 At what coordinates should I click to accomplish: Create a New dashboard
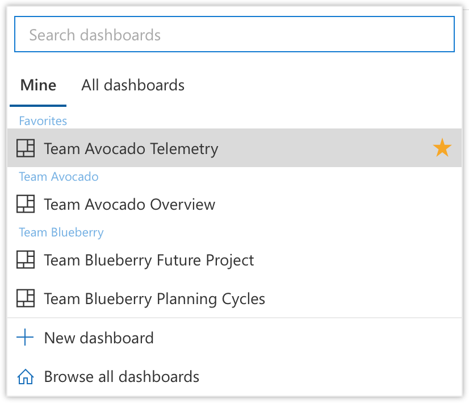(235, 338)
